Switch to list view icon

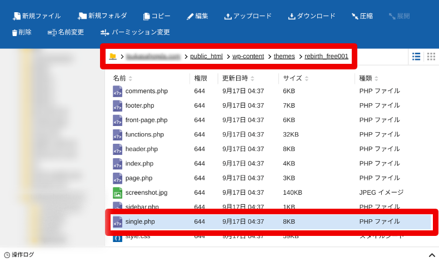pos(416,57)
